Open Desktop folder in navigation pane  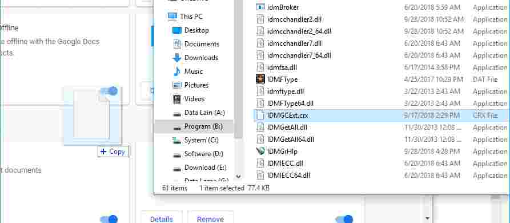point(191,30)
